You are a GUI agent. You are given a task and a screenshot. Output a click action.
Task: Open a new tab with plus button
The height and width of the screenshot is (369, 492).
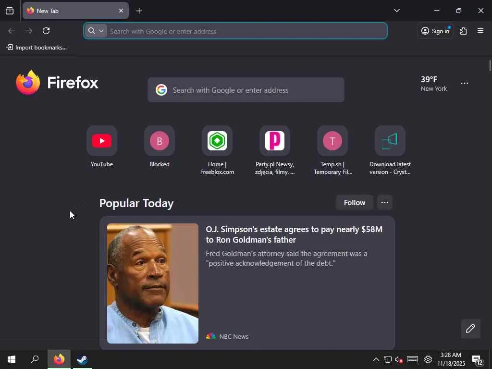click(x=139, y=11)
